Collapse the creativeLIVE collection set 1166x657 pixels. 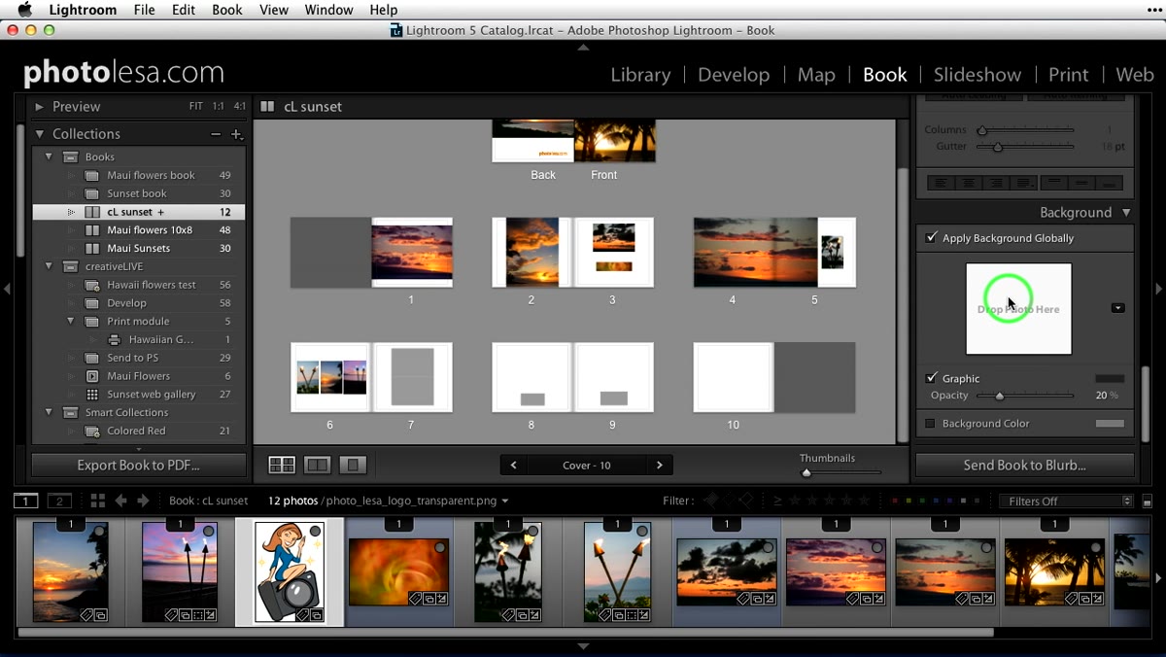[x=49, y=266]
